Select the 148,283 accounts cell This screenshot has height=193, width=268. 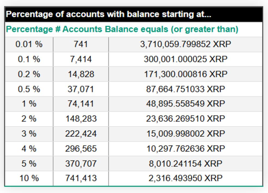point(81,119)
